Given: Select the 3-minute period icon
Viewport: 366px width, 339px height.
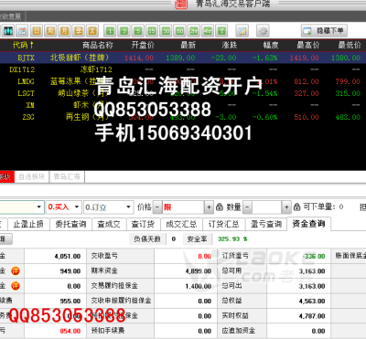Looking at the screenshot, I should (124, 30).
